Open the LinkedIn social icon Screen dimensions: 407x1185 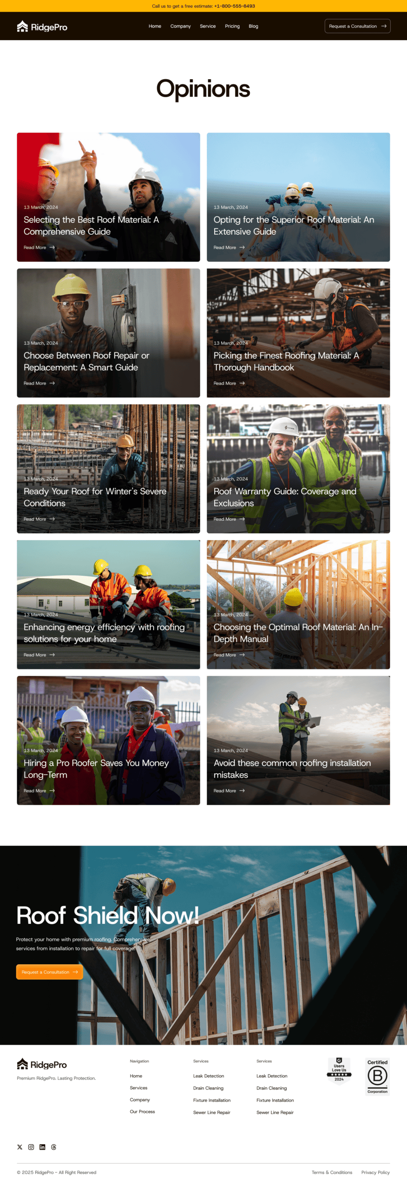tap(43, 1147)
